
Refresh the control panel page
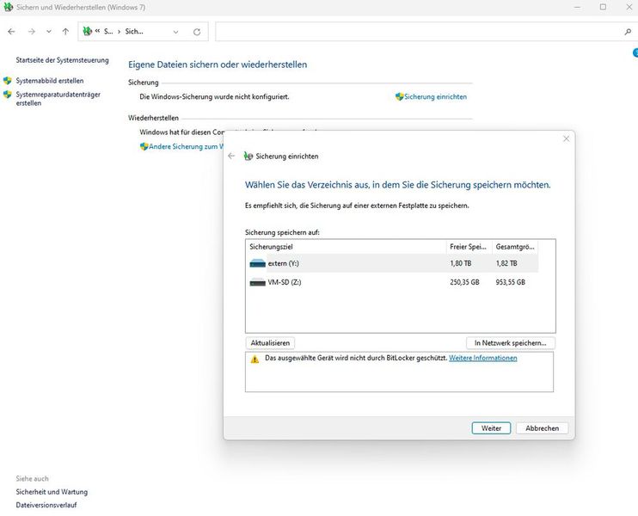click(x=197, y=32)
